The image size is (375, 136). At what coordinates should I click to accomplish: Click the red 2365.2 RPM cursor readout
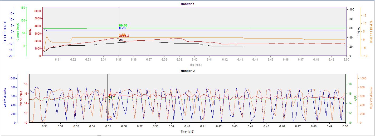click(124, 36)
